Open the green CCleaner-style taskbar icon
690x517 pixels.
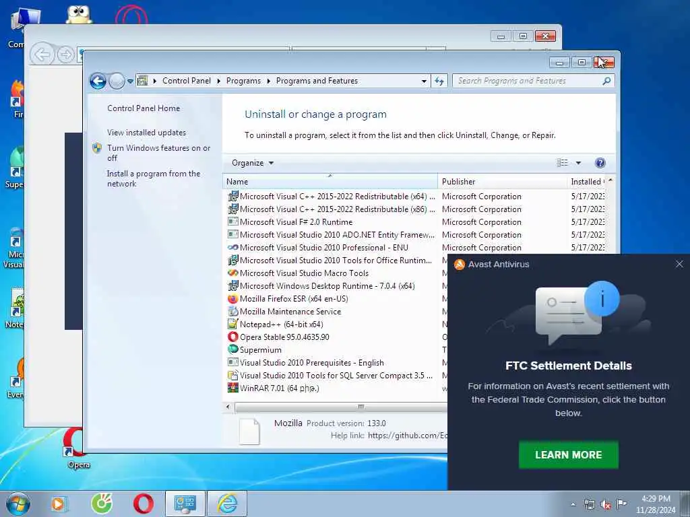tap(102, 504)
